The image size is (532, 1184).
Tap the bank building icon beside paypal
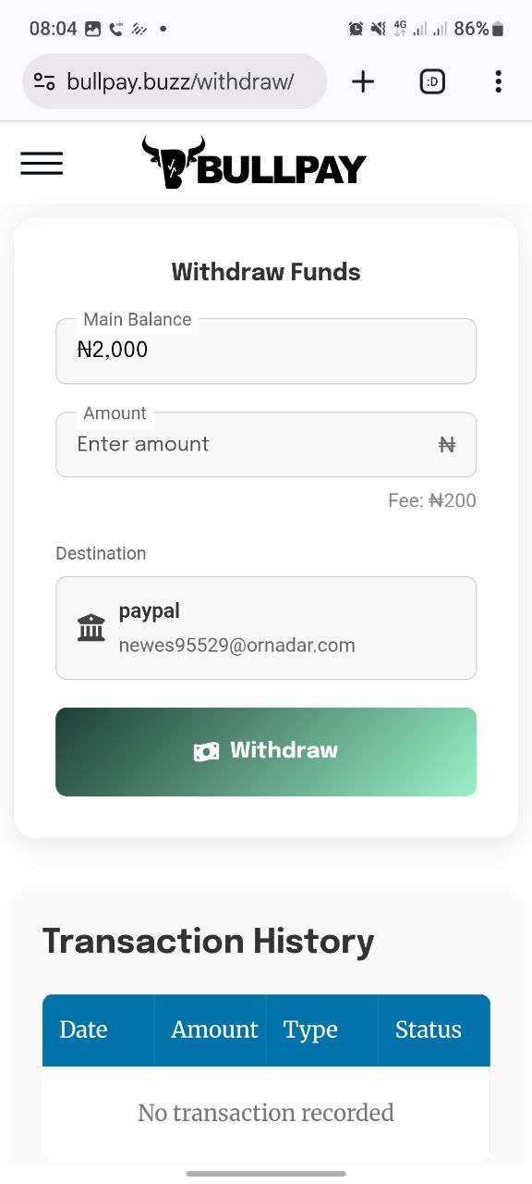tap(91, 628)
